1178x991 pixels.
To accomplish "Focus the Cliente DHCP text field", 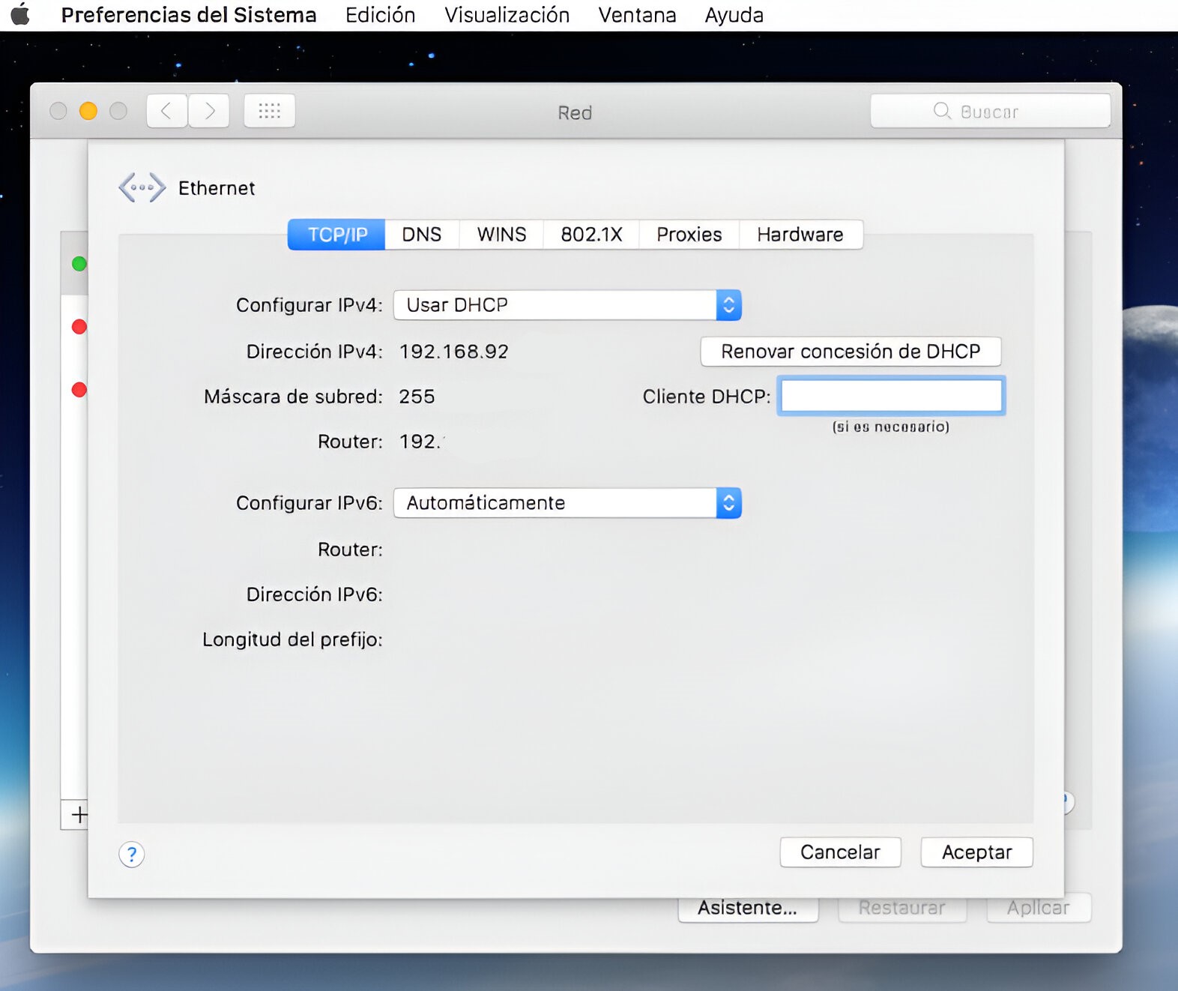I will point(891,397).
